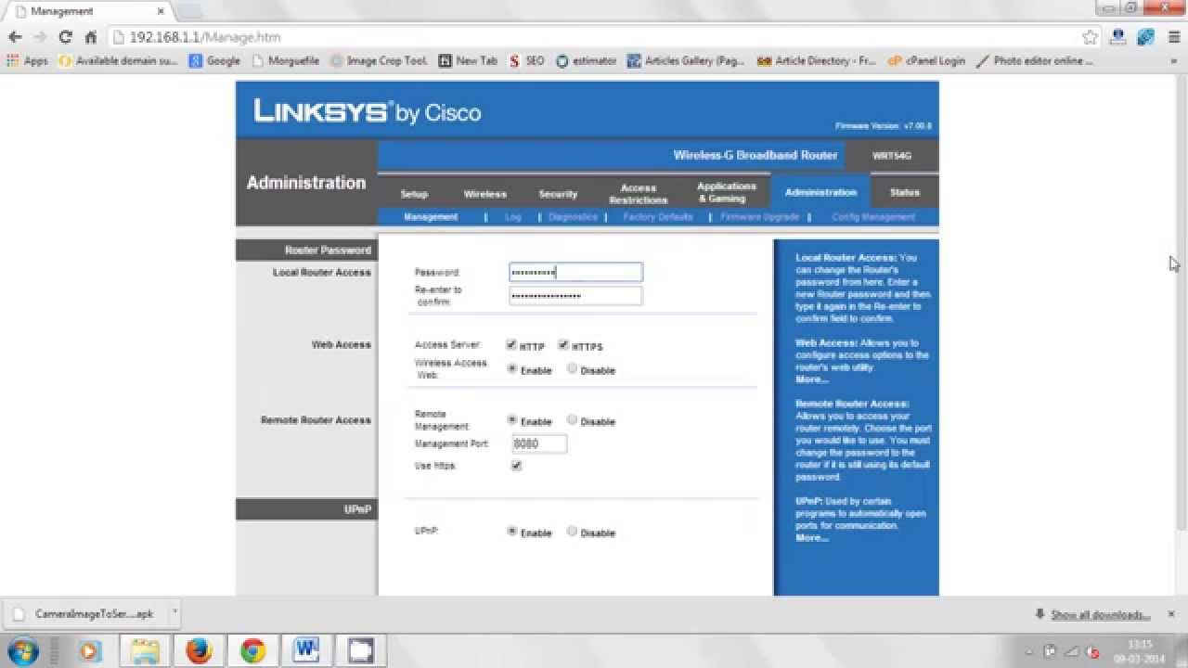This screenshot has width=1188, height=668.
Task: Open the Google bookmark
Action: (x=214, y=61)
